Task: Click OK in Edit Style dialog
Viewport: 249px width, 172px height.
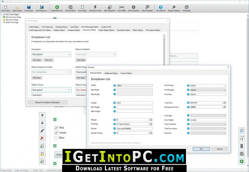Action: coord(201,149)
